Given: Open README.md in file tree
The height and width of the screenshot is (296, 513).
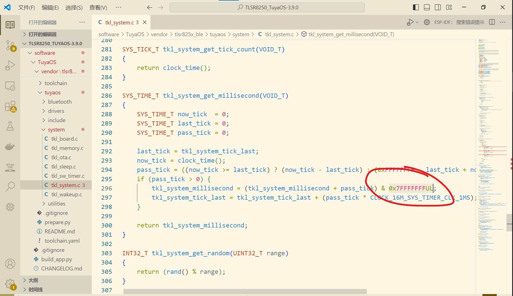Looking at the screenshot, I should tap(56, 231).
